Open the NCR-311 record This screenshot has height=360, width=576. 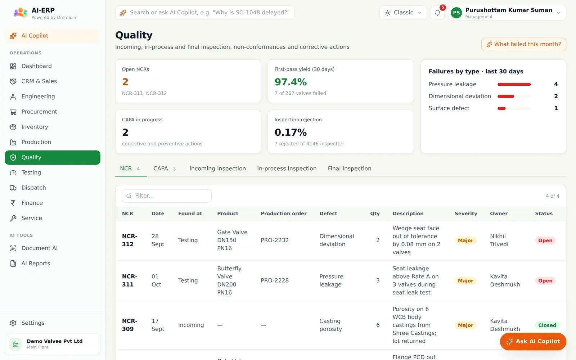tap(130, 280)
